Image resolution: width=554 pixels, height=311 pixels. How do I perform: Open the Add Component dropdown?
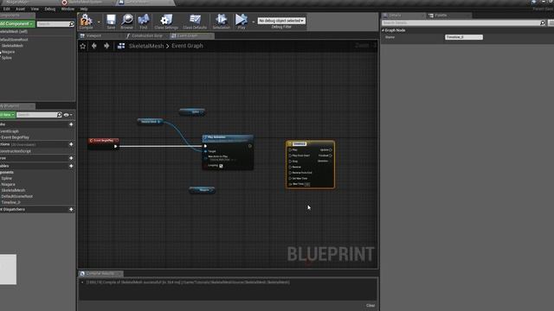click(16, 23)
